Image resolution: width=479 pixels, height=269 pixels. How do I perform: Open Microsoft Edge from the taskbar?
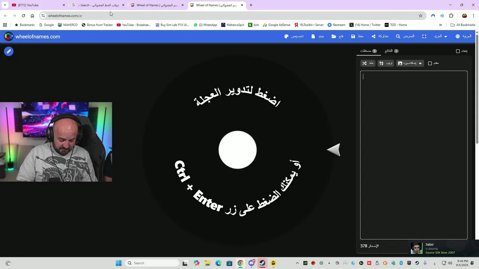(218, 263)
